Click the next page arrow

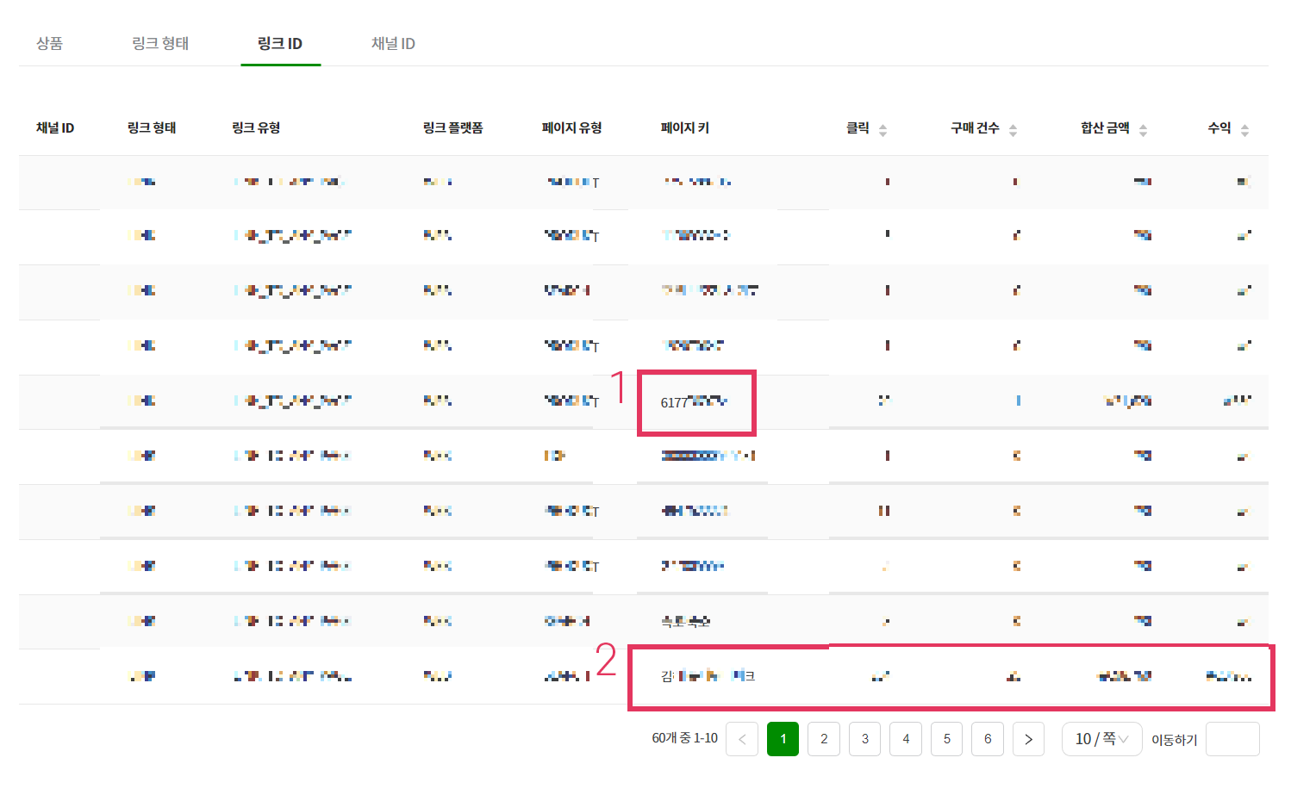click(x=1028, y=739)
